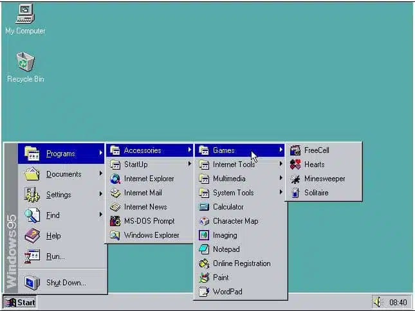Viewport: 415px width, 311px height.
Task: Open Solitaire from the Games submenu
Action: (x=316, y=193)
